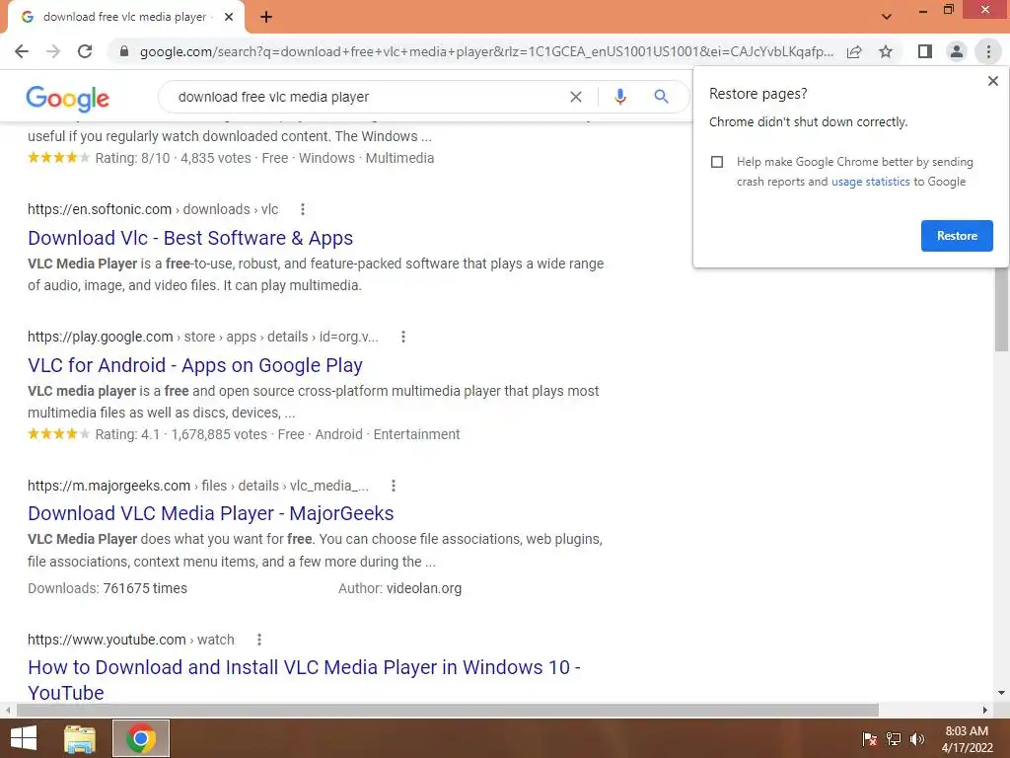
Task: Click the 'Rating: 8/10 · 4,835 votes' text
Action: pyautogui.click(x=173, y=158)
